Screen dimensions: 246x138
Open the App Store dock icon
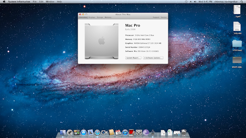tap(83, 133)
